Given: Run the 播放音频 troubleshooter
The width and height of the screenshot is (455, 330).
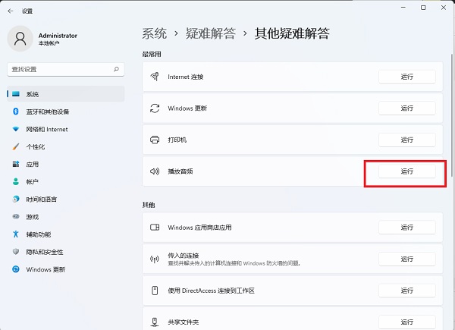Looking at the screenshot, I should pos(406,171).
